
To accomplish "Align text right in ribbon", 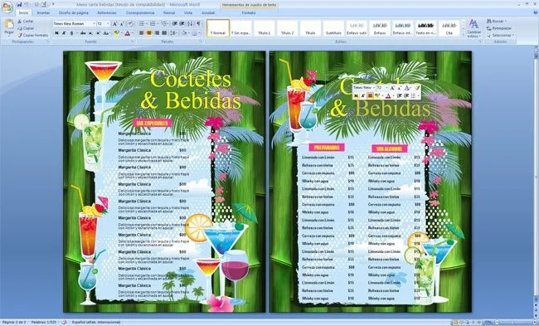I will click(x=157, y=33).
